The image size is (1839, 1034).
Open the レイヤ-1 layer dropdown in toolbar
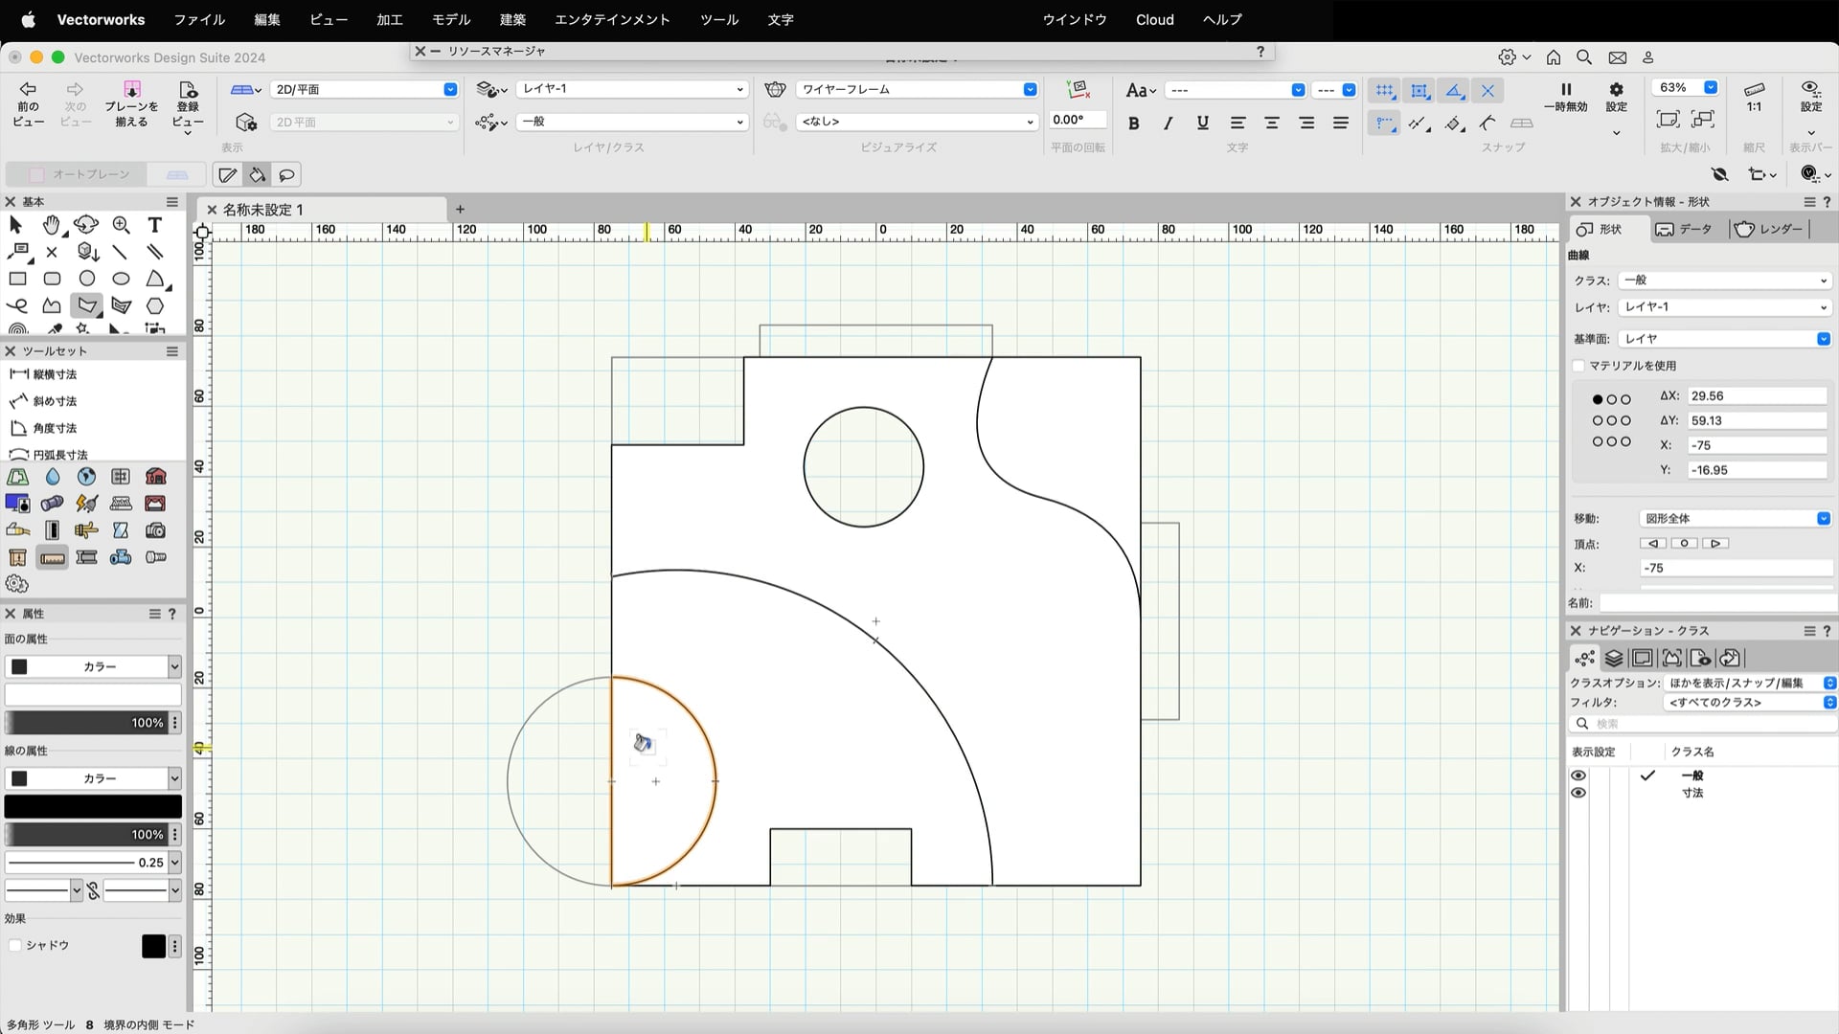coord(632,89)
